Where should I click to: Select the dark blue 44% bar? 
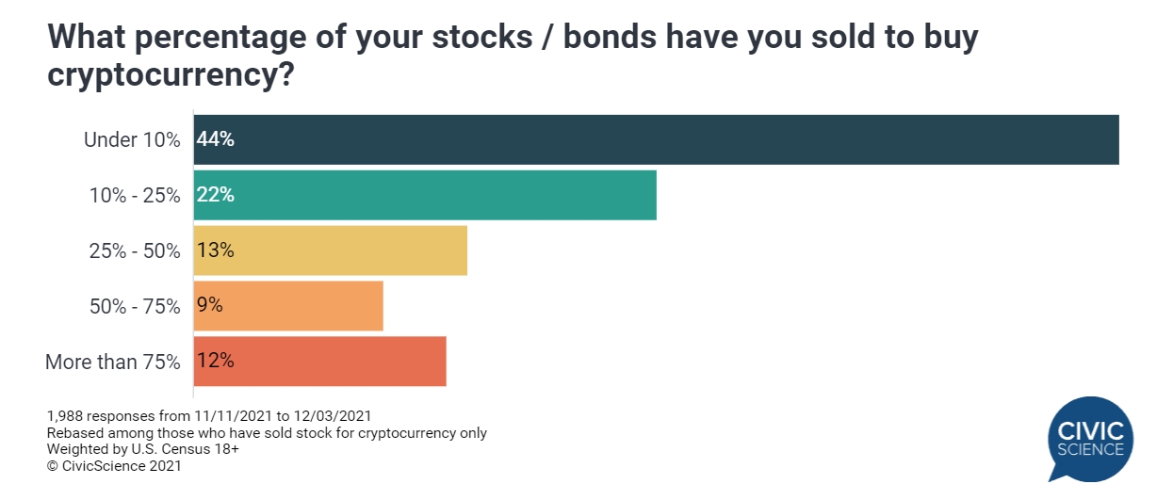pyautogui.click(x=657, y=139)
